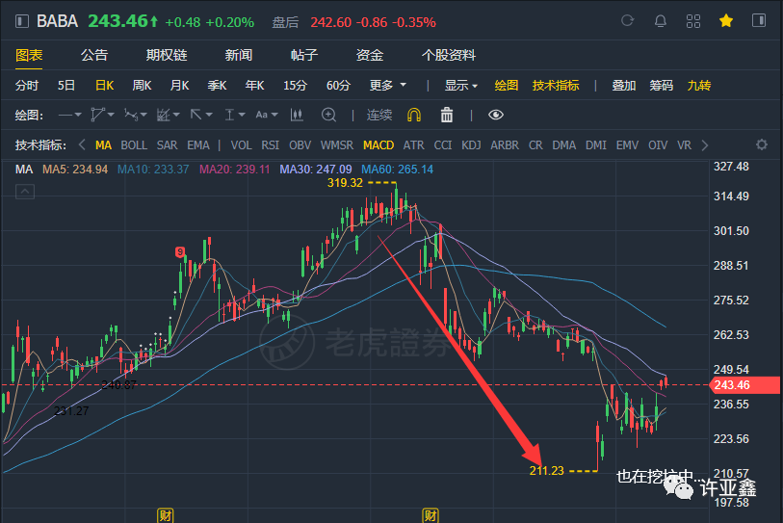The height and width of the screenshot is (523, 783).
Task: Open the 资金 tab
Action: point(370,55)
